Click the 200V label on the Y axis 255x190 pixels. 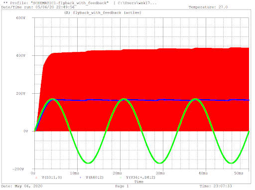coord(20,94)
